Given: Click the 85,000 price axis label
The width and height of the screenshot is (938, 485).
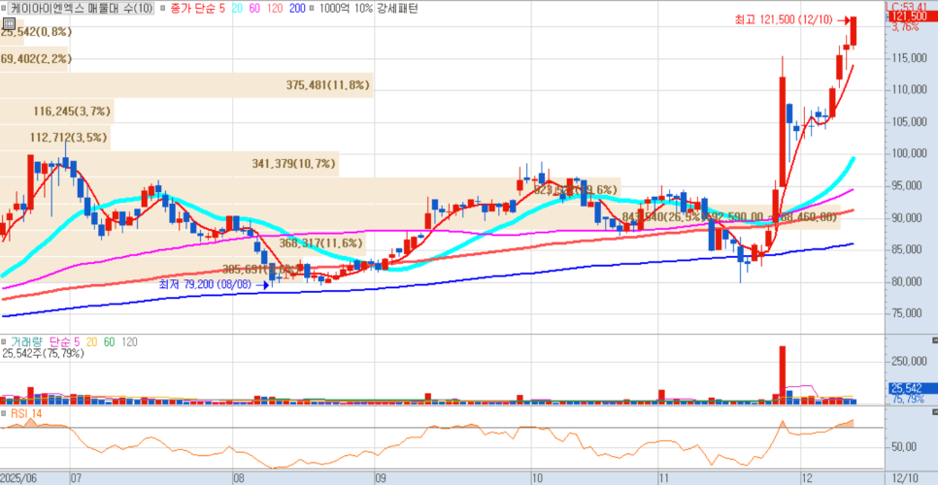Looking at the screenshot, I should pos(909,249).
